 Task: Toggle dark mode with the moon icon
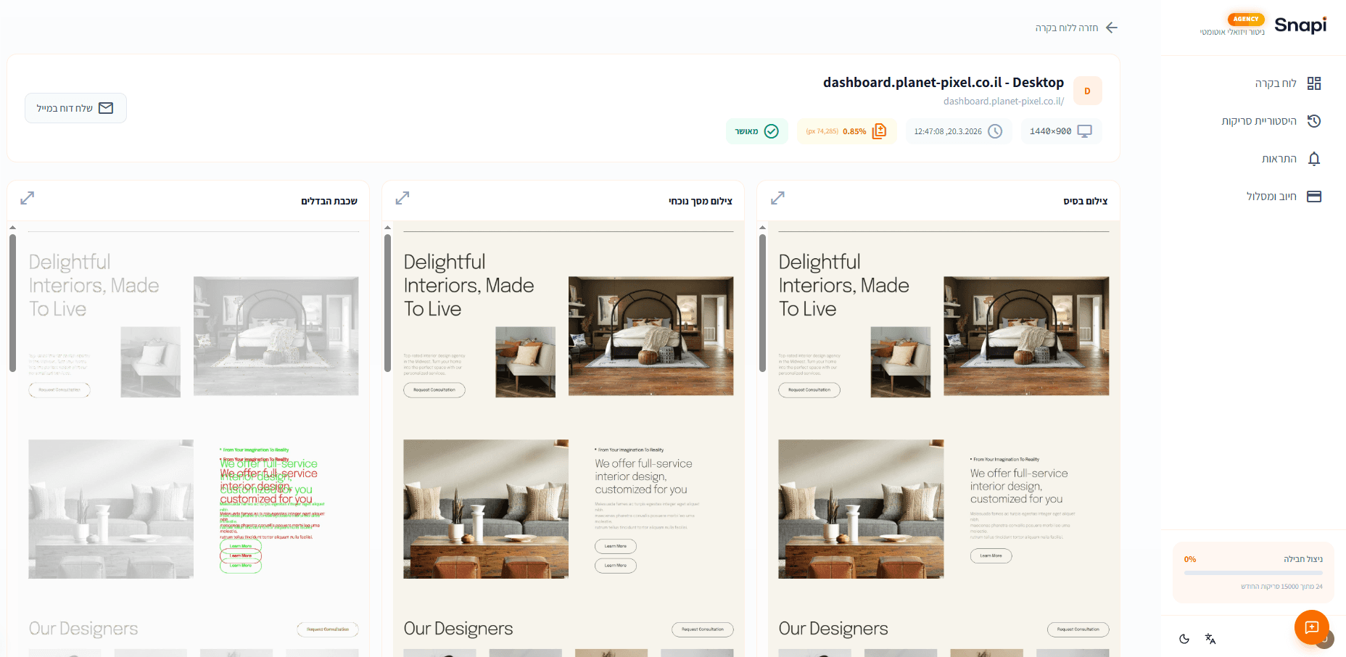[x=1184, y=639]
